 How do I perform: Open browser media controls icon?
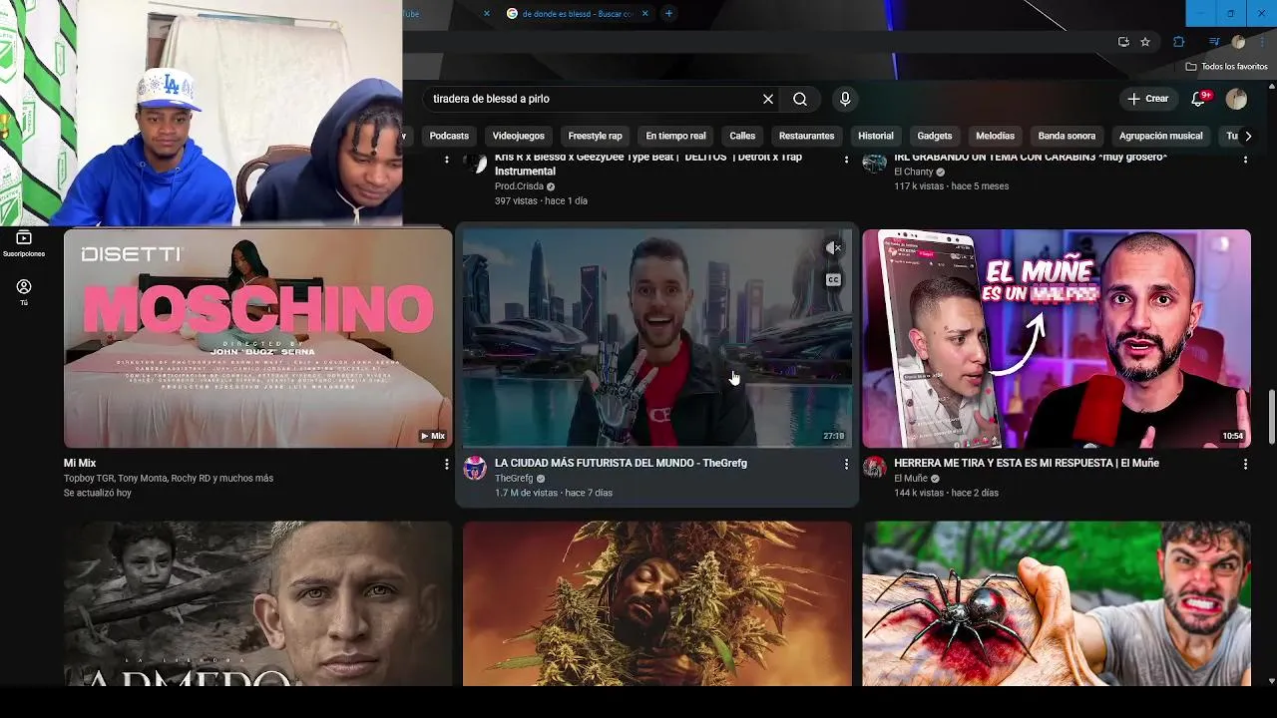coord(1214,42)
